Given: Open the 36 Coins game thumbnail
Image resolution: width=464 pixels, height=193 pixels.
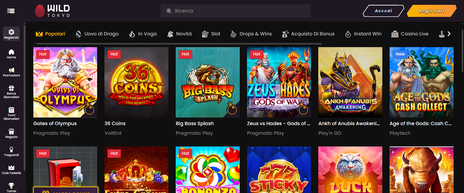Looking at the screenshot, I should tap(136, 82).
